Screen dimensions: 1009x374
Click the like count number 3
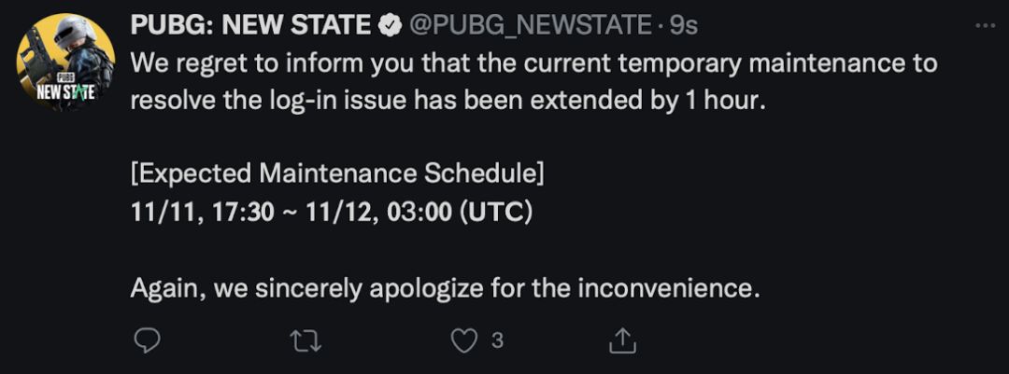497,340
